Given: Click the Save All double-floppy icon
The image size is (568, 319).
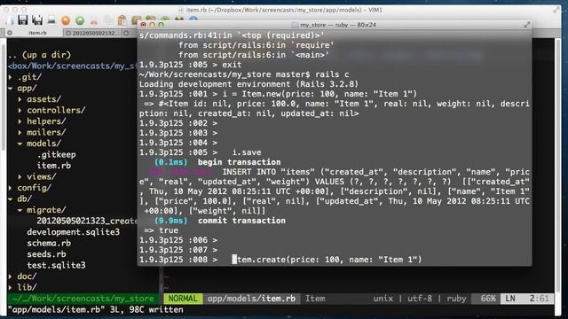Looking at the screenshot, I should tap(37, 20).
